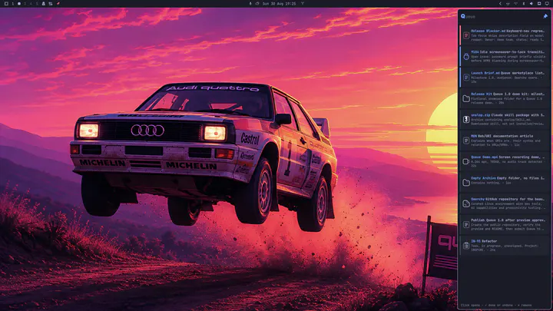The width and height of the screenshot is (553, 311).
Task: Open the Omarchy GitHub repository title
Action: [x=508, y=199]
